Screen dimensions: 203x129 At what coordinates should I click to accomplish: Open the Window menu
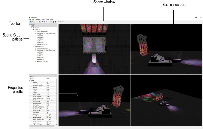[38, 19]
